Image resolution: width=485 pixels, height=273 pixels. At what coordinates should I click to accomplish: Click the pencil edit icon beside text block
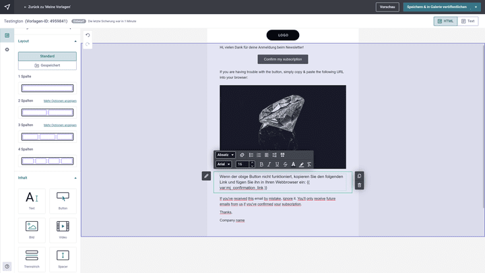pos(206,176)
